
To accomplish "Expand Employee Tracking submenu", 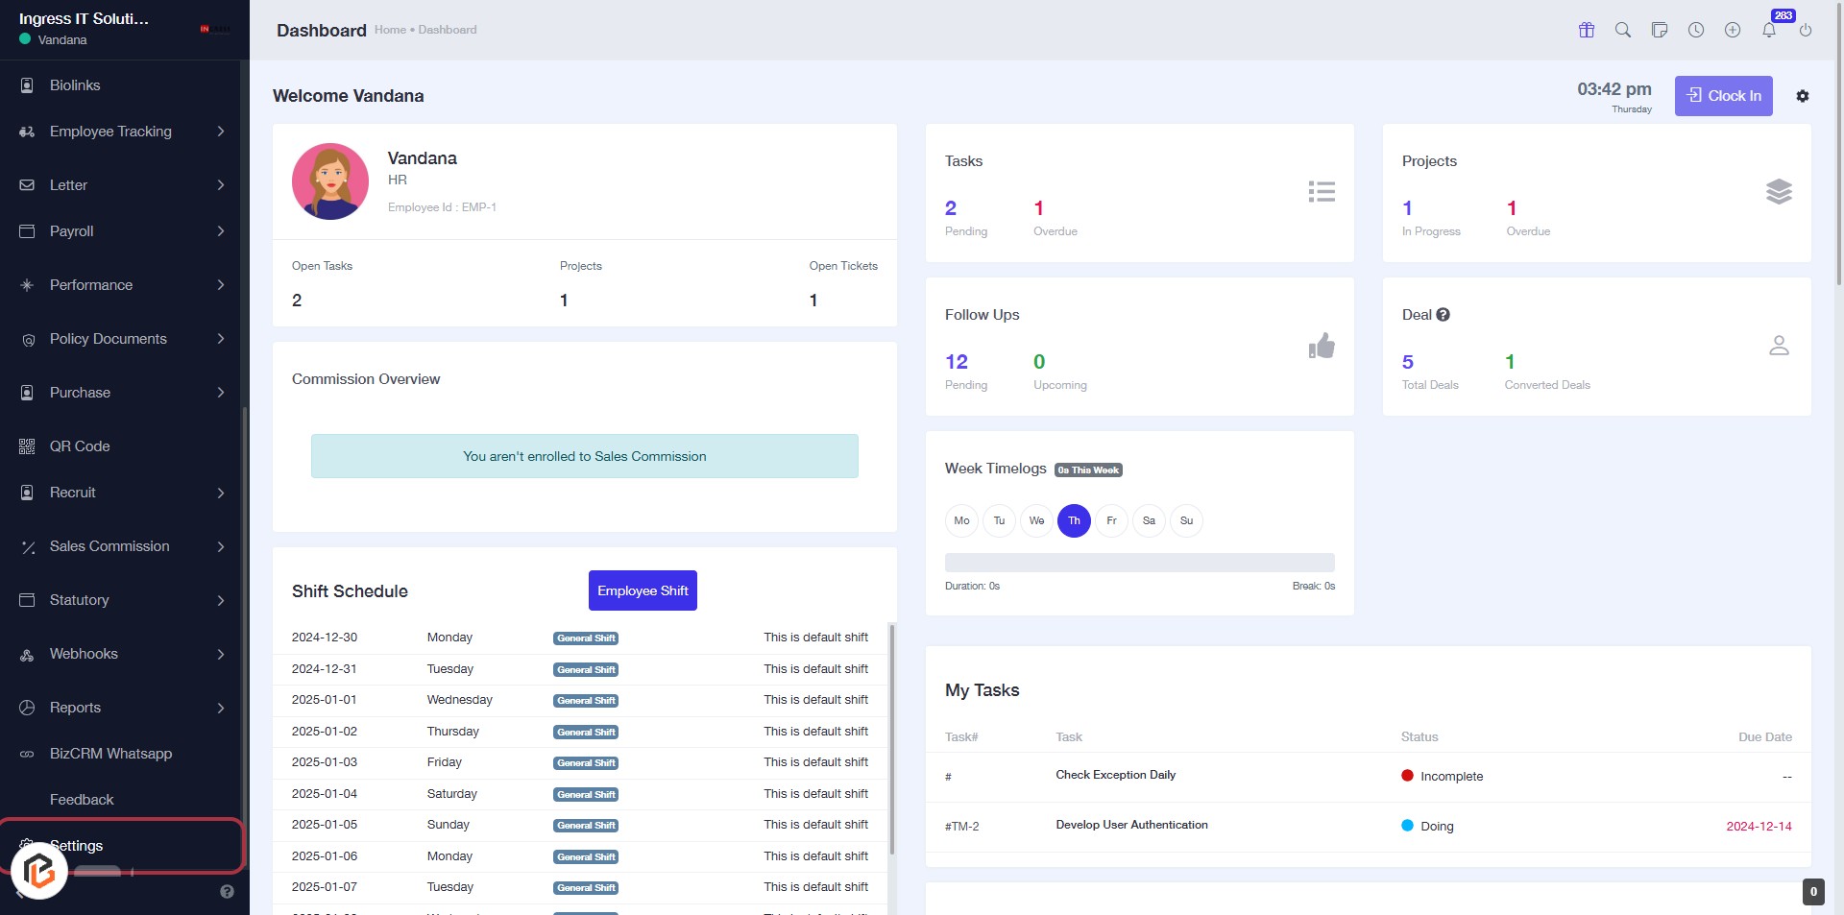I will coord(123,132).
